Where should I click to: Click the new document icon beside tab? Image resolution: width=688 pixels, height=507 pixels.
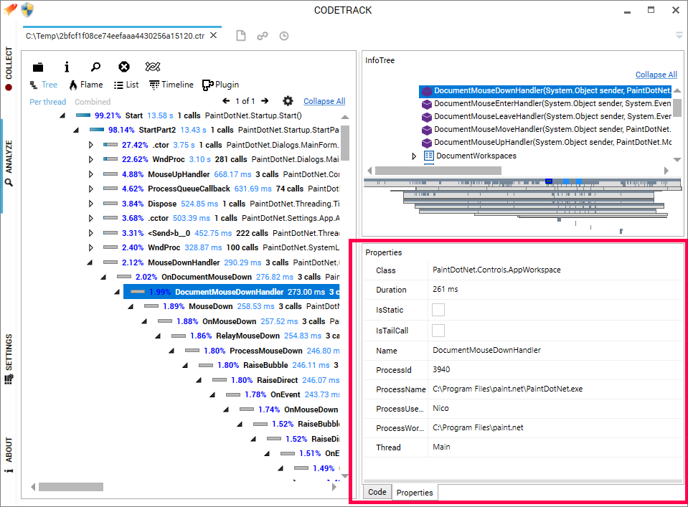[241, 36]
